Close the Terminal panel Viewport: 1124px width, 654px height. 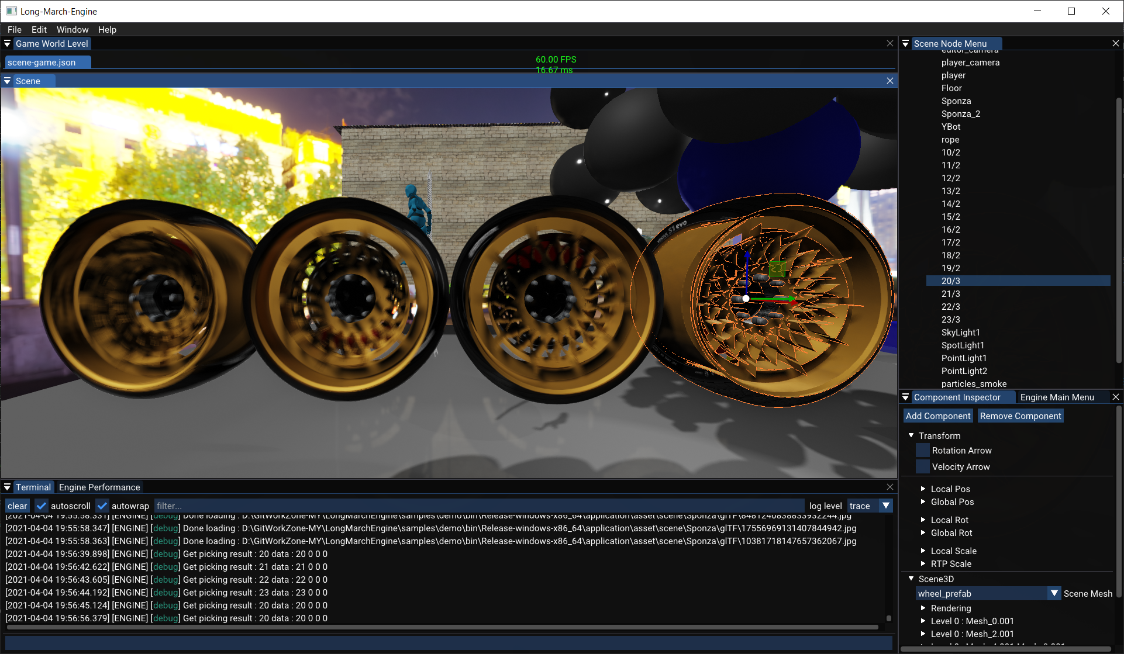[x=889, y=487]
